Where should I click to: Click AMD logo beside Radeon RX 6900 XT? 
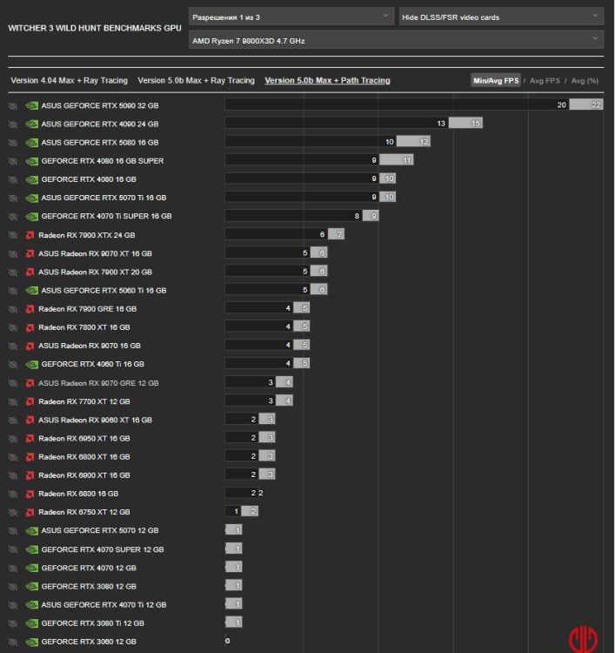pyautogui.click(x=30, y=475)
